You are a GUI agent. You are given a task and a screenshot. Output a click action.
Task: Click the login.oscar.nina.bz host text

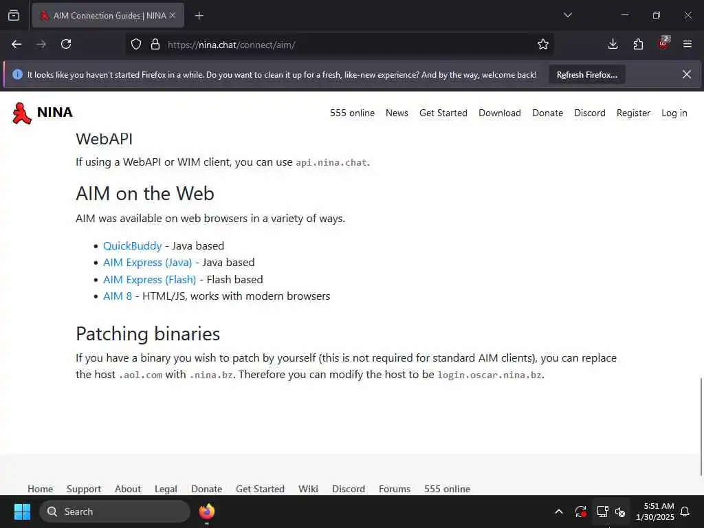point(489,375)
